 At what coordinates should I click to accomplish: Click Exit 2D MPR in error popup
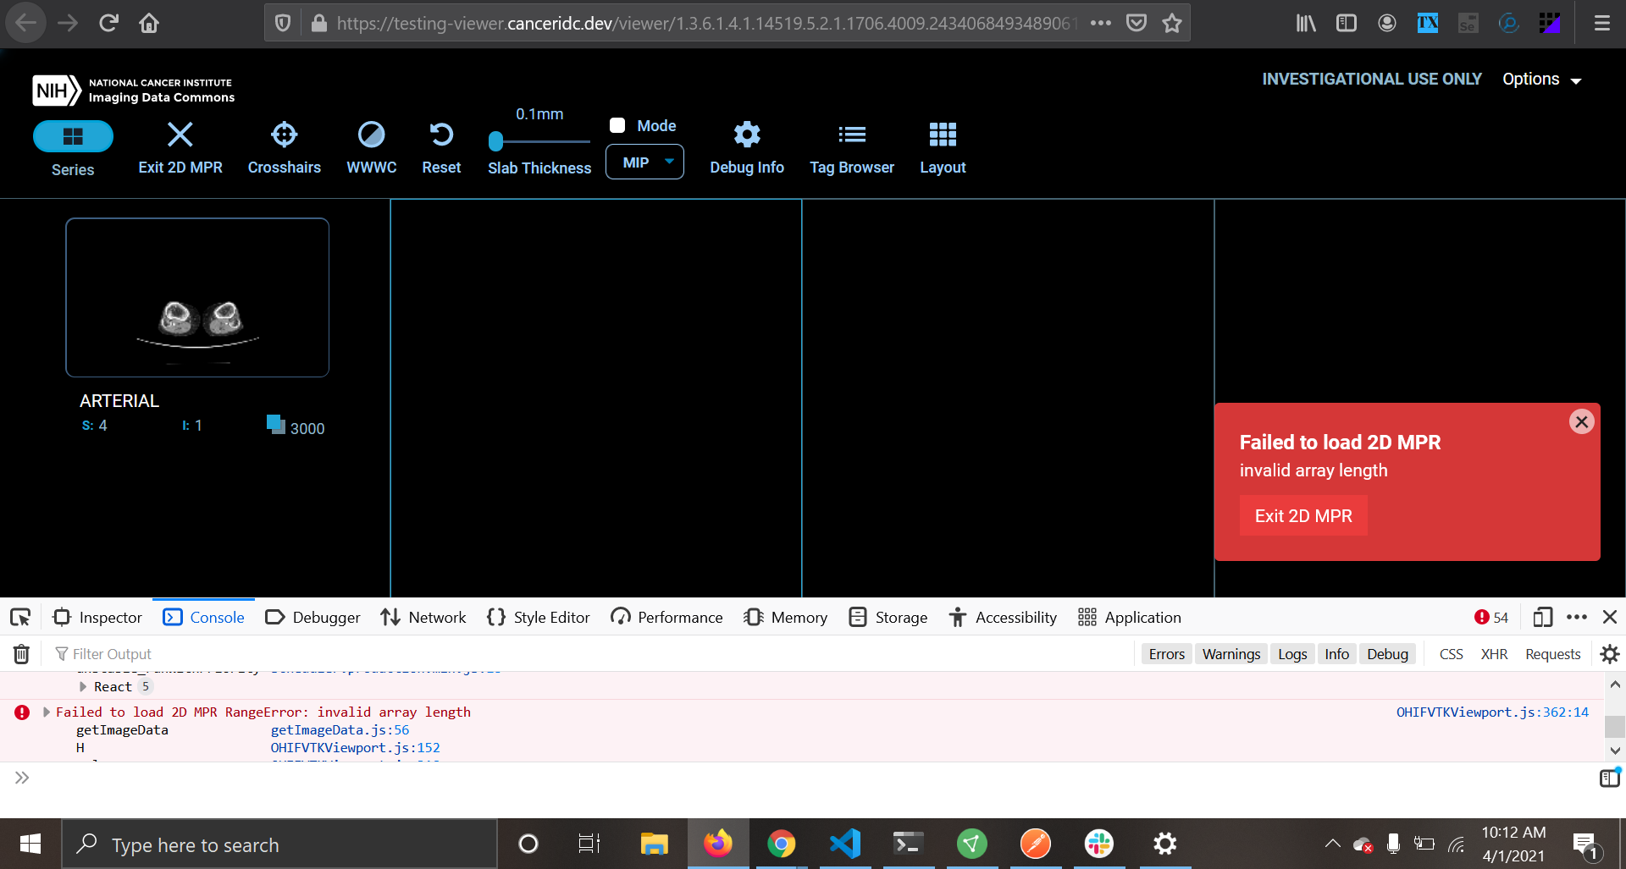pos(1303,516)
